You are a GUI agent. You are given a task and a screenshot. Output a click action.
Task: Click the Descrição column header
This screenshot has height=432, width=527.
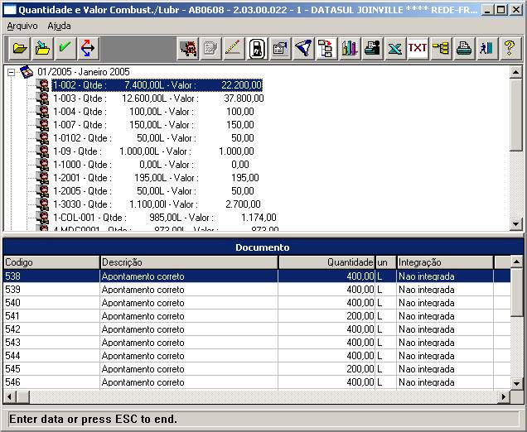coord(189,262)
